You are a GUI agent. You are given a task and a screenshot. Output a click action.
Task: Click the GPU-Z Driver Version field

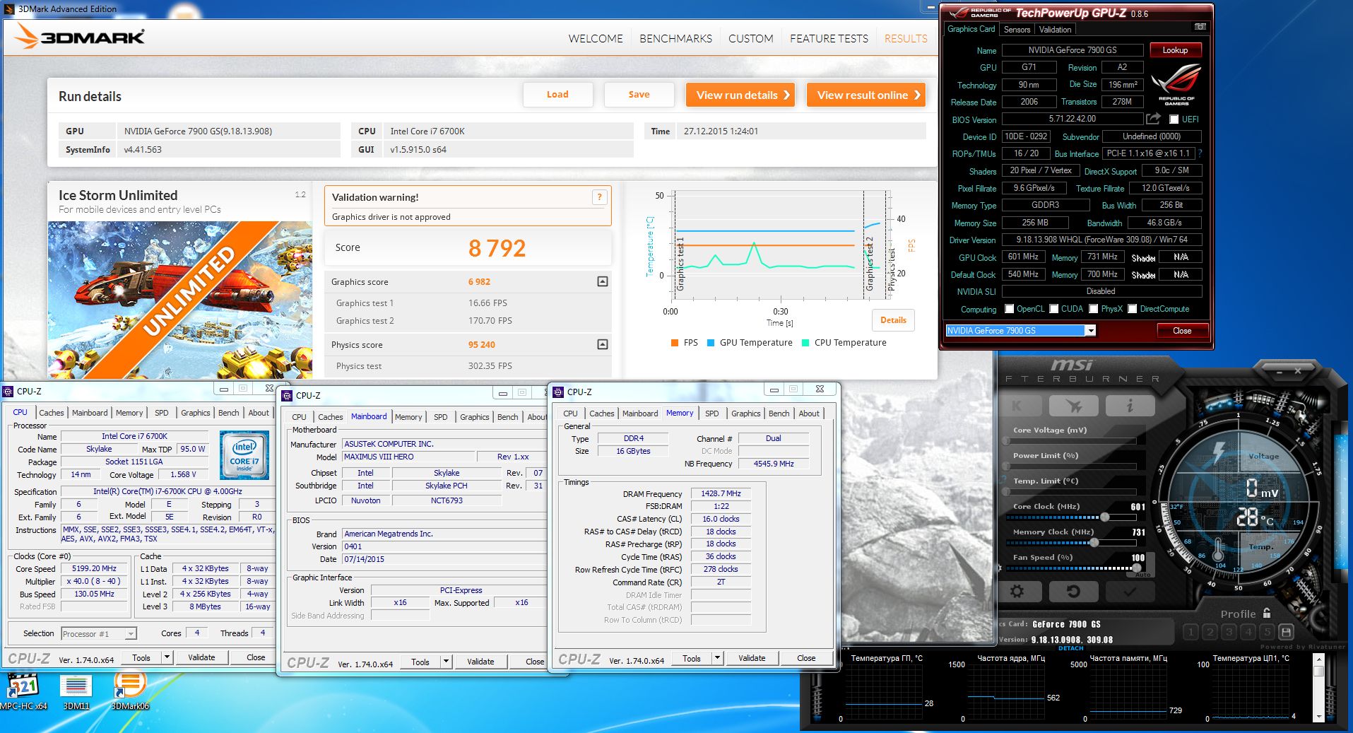pyautogui.click(x=1101, y=240)
